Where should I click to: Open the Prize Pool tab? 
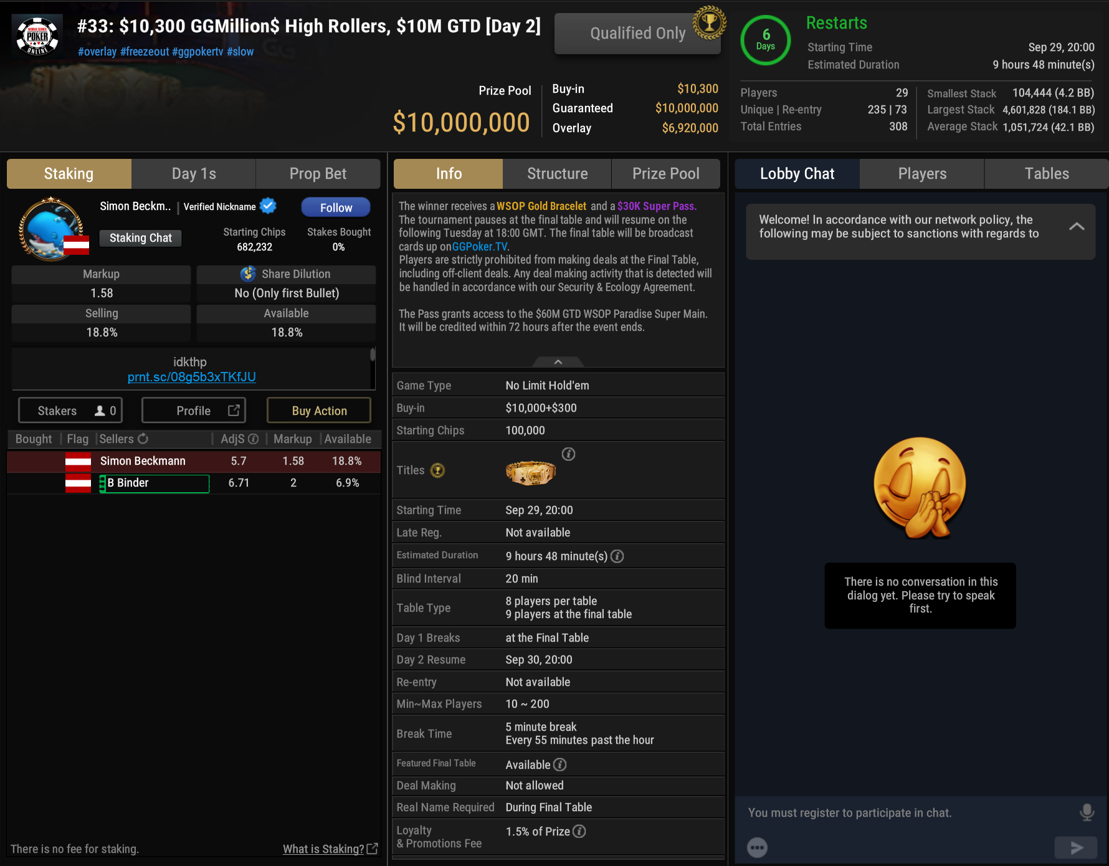click(666, 174)
